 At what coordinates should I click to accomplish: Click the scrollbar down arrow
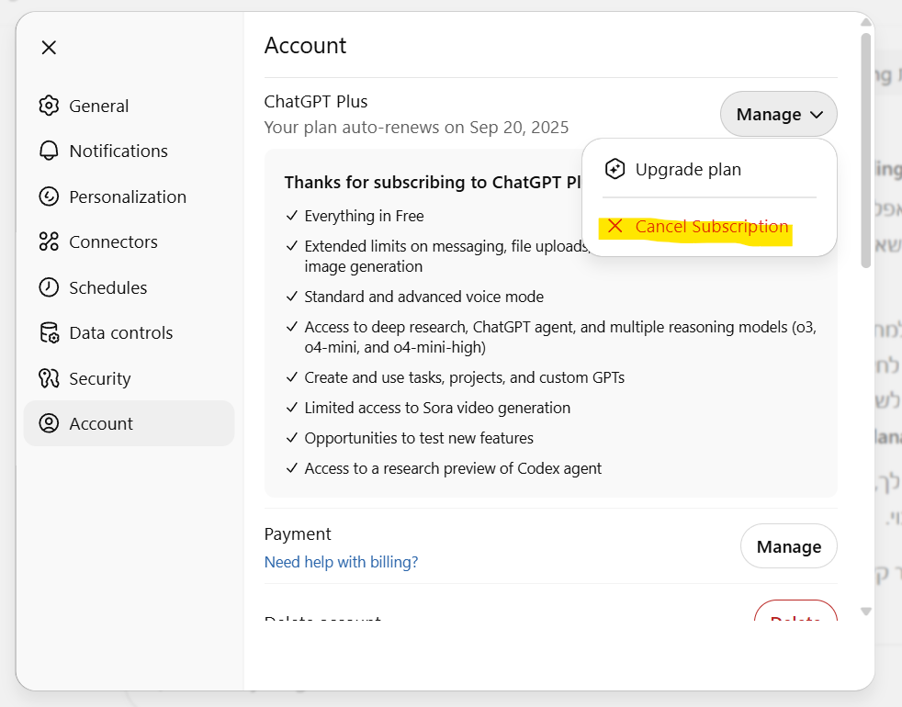[x=865, y=611]
